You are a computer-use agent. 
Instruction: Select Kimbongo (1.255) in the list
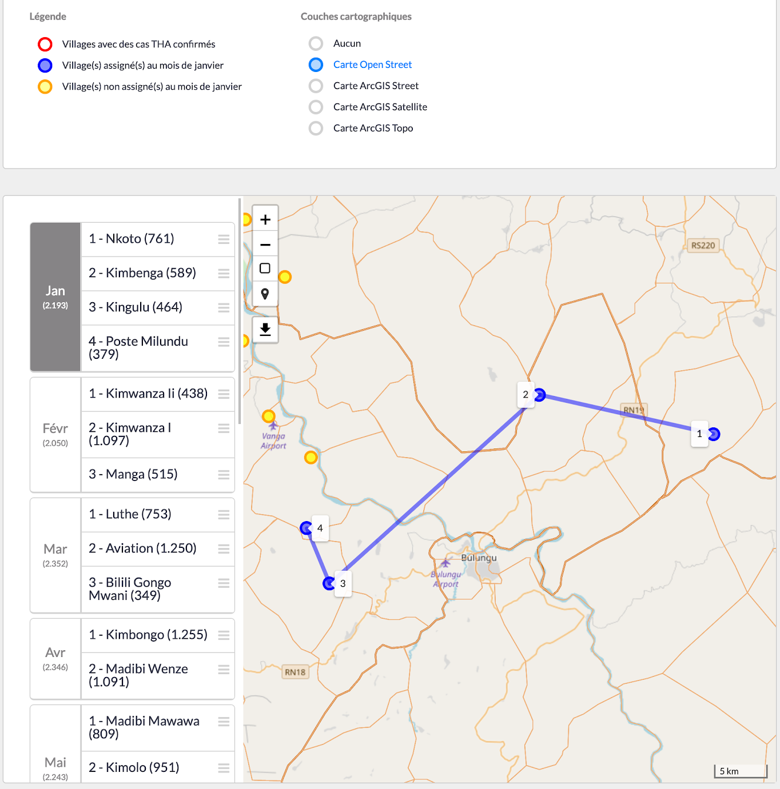point(148,635)
